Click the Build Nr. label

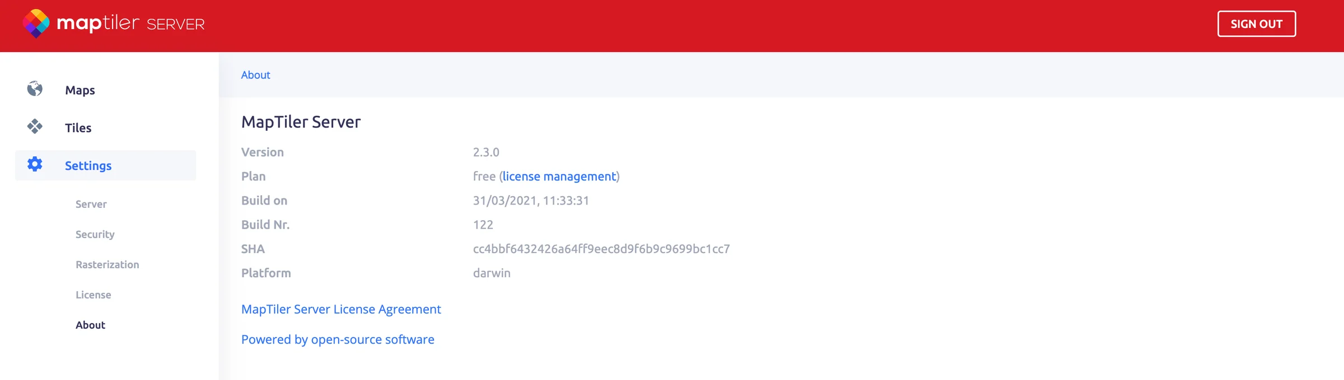click(x=265, y=225)
